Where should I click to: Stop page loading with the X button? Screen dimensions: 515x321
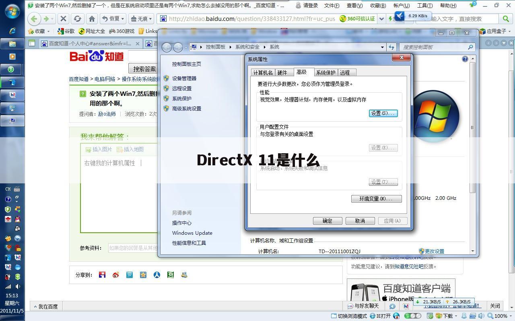click(63, 18)
